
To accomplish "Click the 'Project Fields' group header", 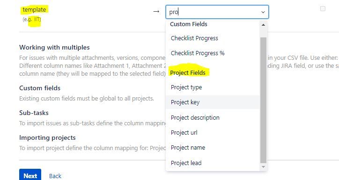I will tap(188, 73).
